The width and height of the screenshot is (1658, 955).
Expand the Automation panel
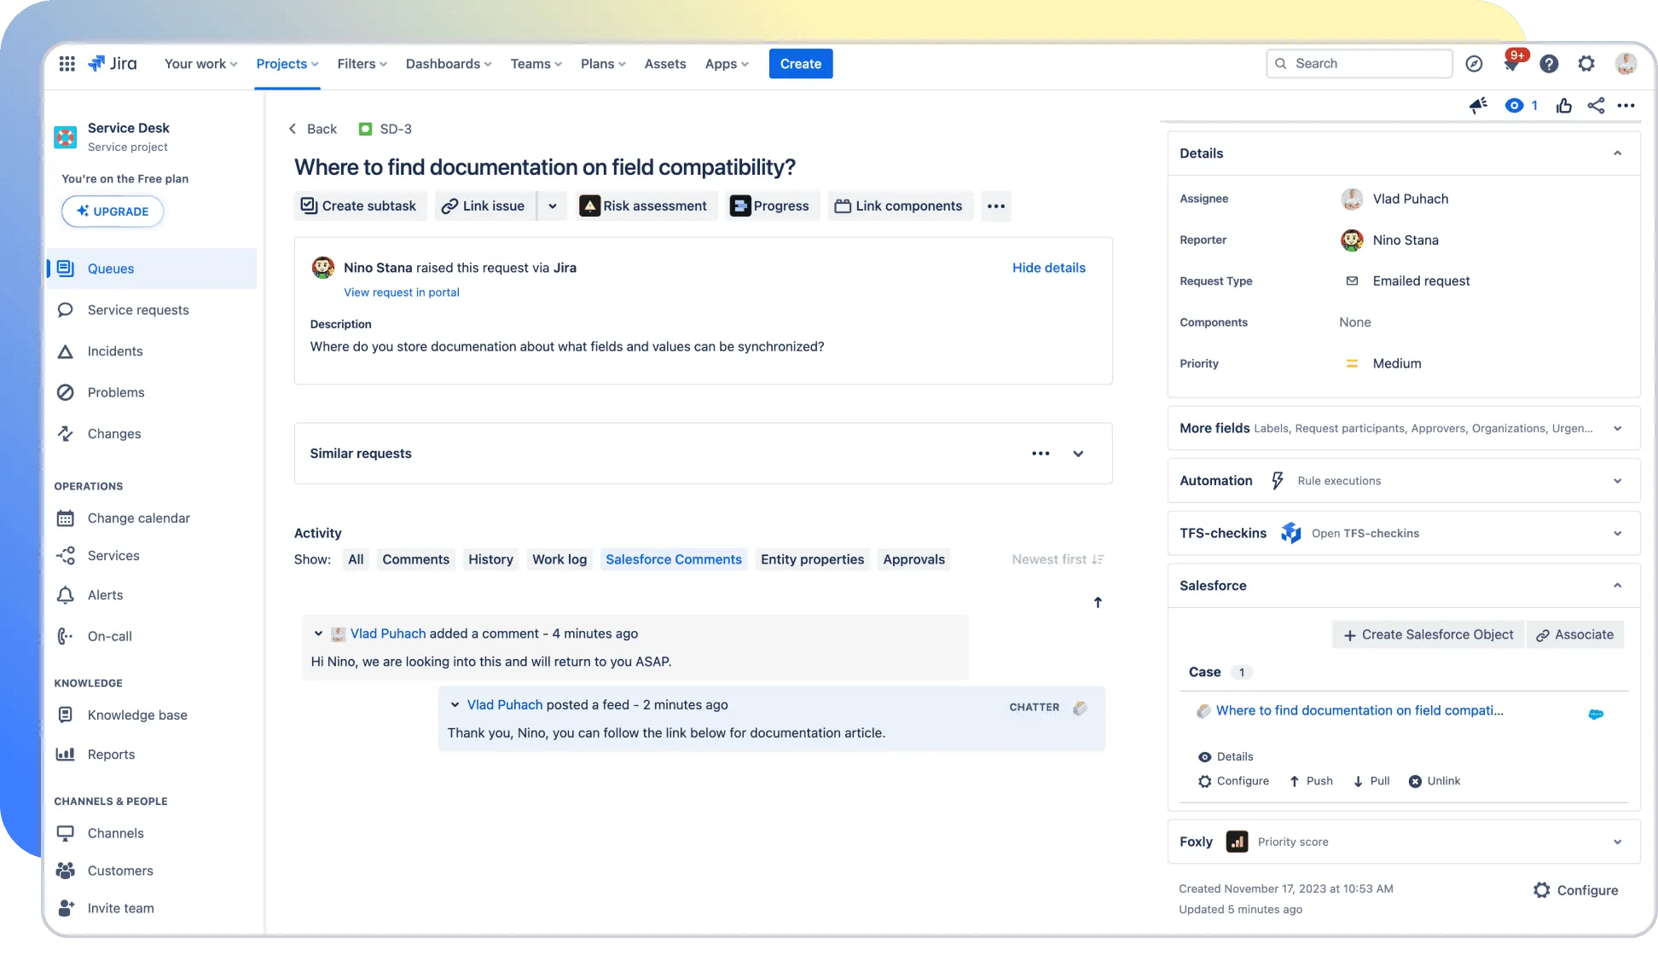[x=1617, y=481]
